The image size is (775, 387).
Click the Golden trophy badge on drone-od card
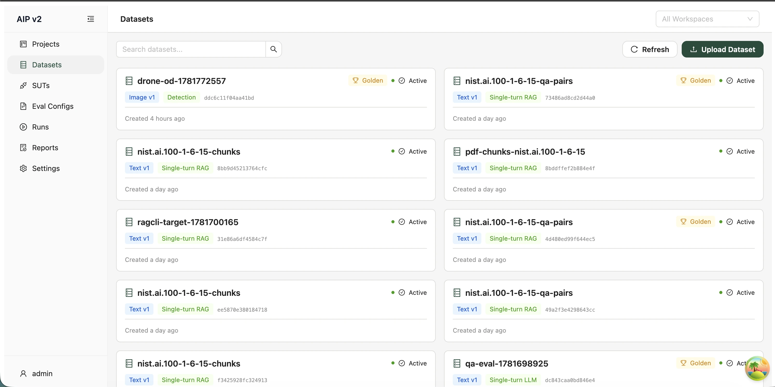click(x=368, y=80)
